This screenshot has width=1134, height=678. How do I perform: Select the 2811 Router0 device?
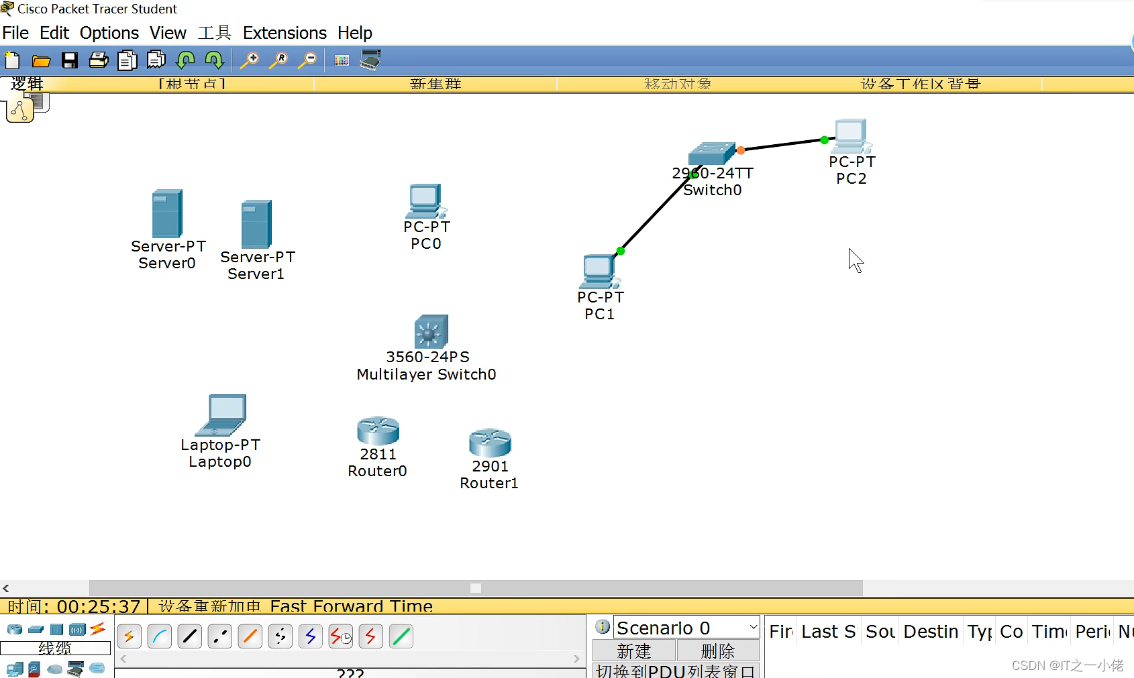[x=378, y=431]
